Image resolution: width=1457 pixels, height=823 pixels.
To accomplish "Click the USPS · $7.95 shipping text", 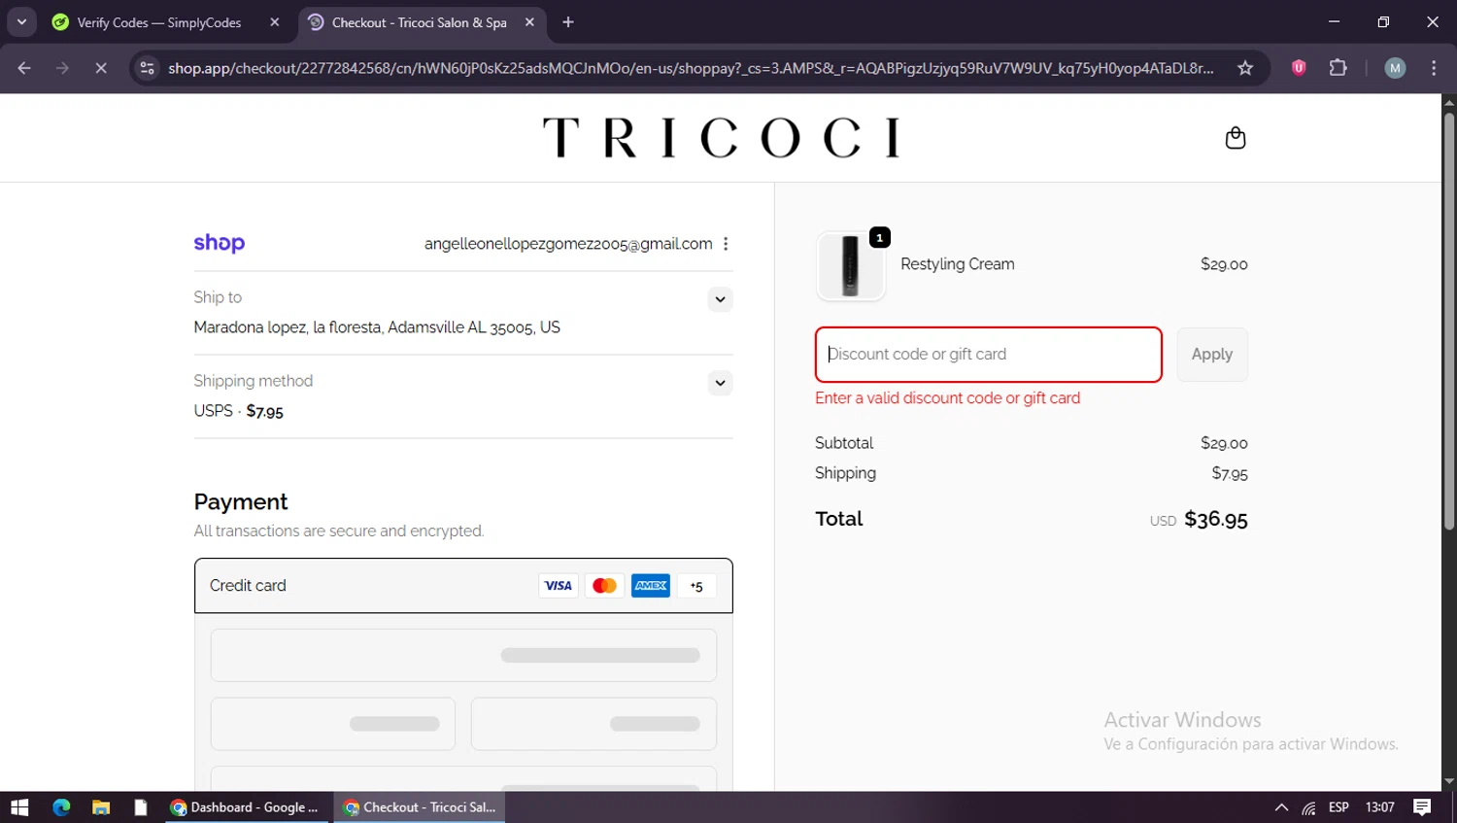I will pos(238,411).
